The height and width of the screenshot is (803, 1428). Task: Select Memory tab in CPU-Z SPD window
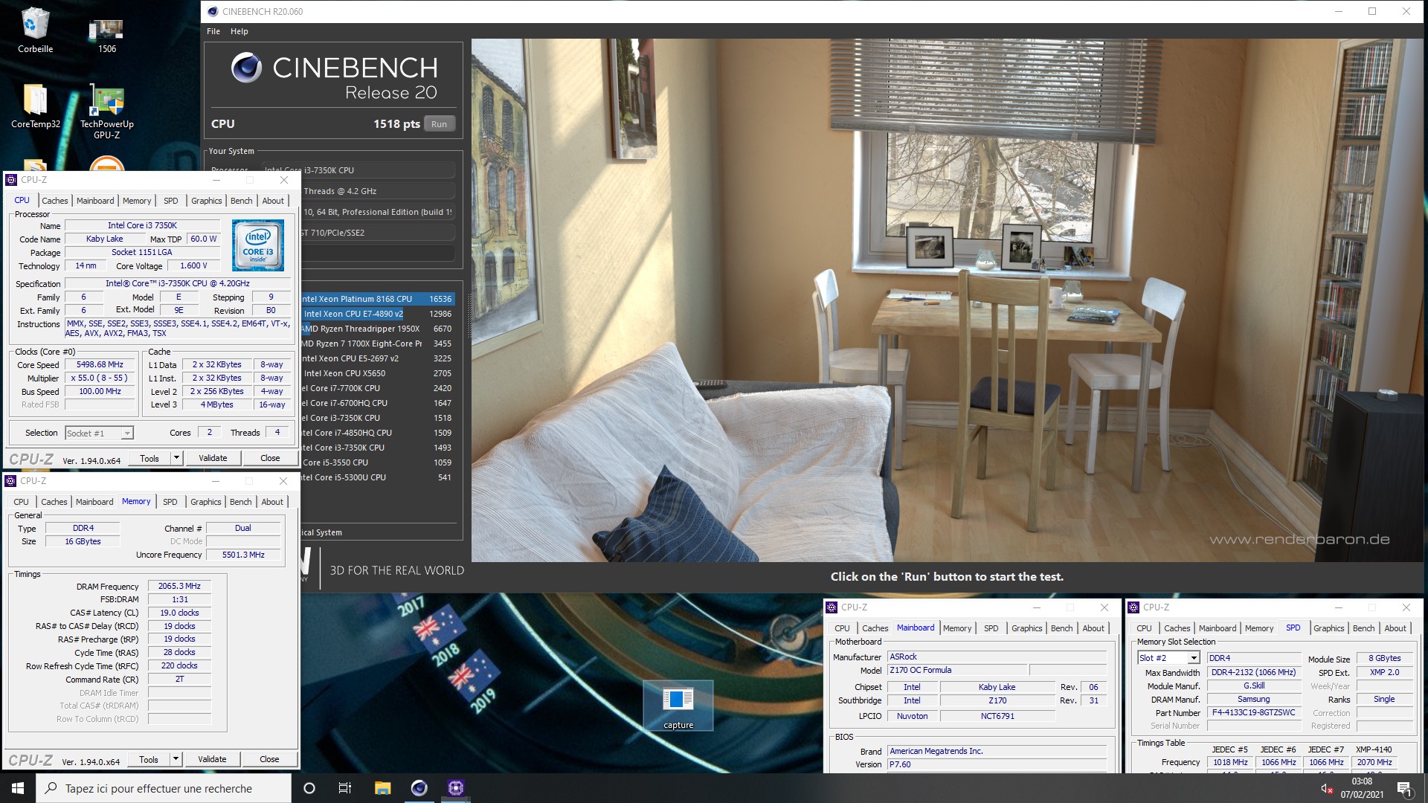click(1258, 628)
